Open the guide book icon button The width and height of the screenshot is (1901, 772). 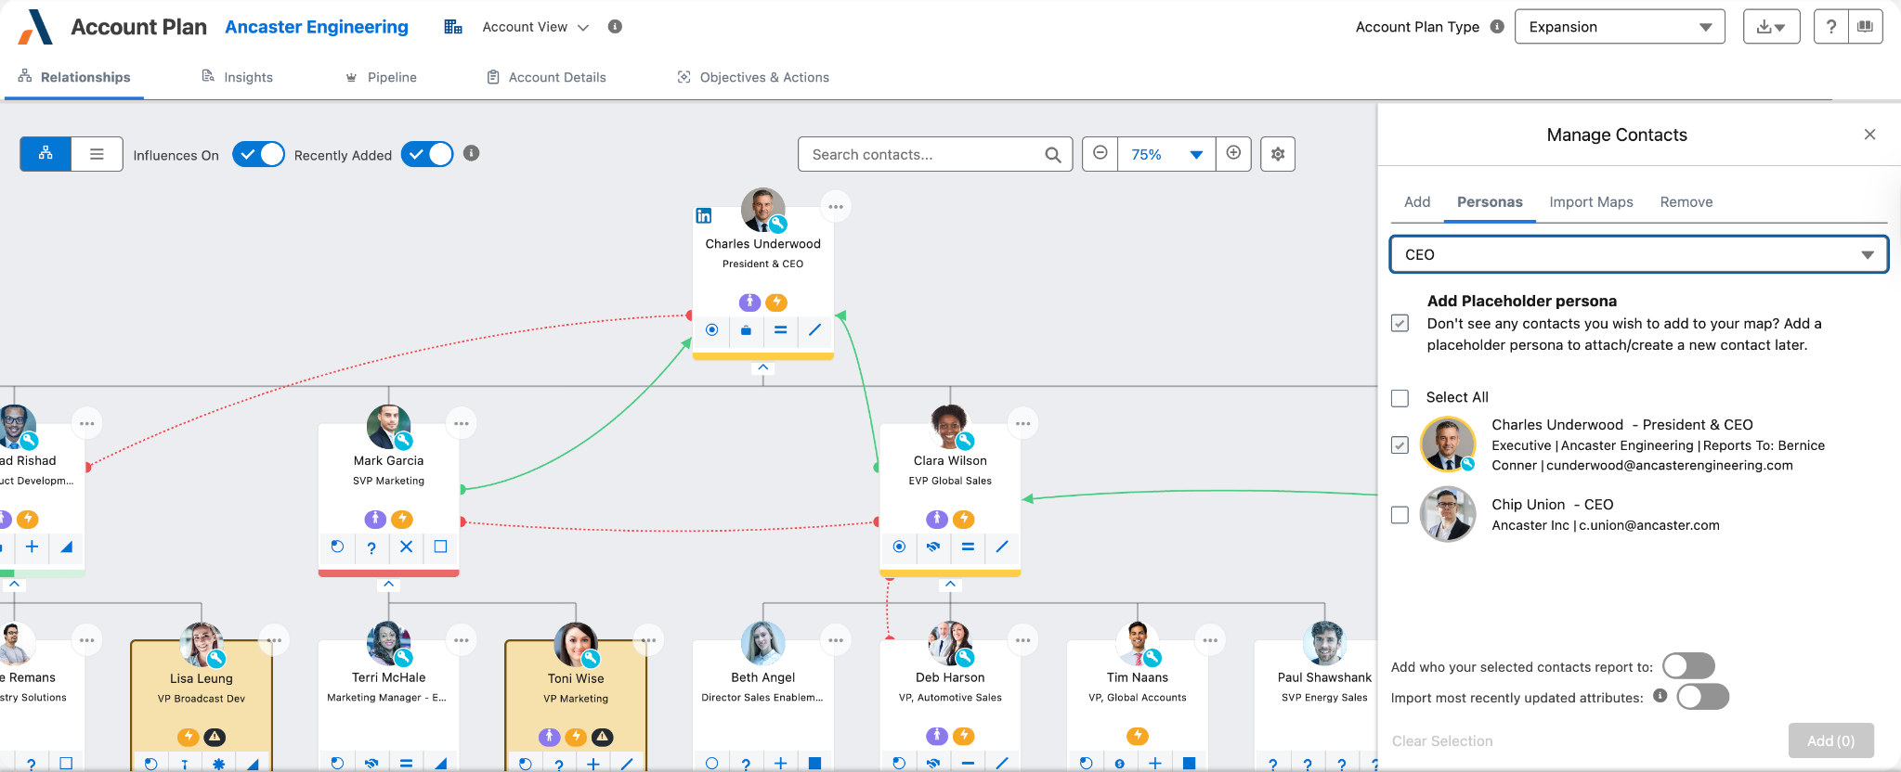click(x=1865, y=27)
